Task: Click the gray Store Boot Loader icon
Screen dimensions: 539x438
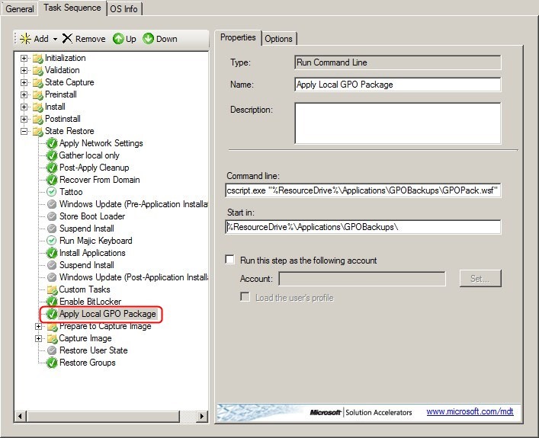Action: tap(52, 216)
